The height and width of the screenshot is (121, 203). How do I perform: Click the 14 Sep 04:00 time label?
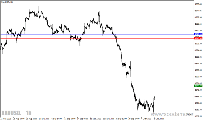click(83, 119)
